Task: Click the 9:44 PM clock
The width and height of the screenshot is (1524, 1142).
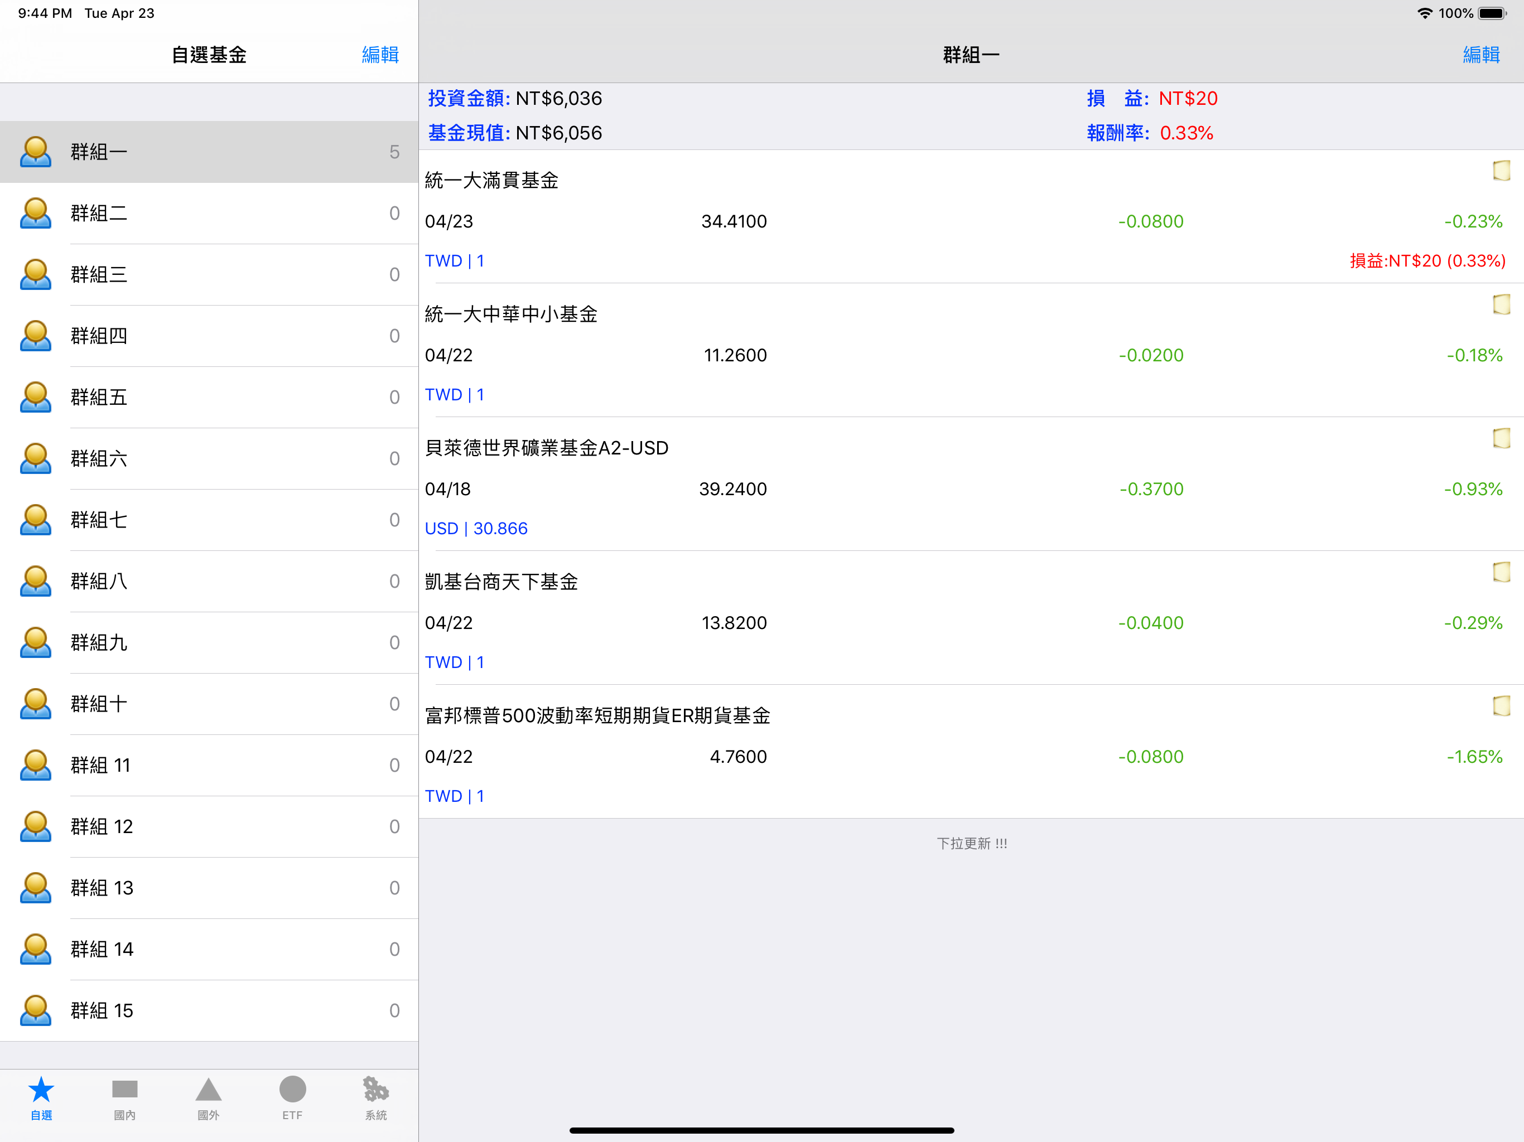Action: (45, 13)
